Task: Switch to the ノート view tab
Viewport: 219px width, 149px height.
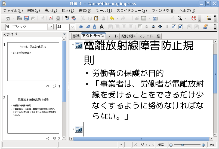Action: click(x=113, y=36)
